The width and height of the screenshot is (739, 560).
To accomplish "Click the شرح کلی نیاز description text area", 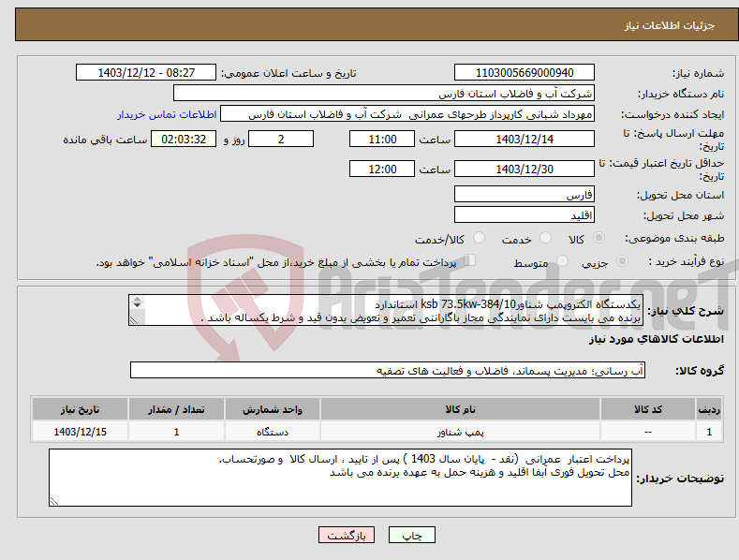I will (386, 310).
